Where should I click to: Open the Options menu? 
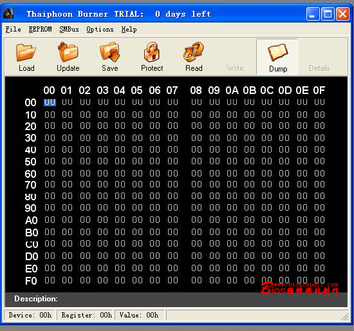(100, 30)
